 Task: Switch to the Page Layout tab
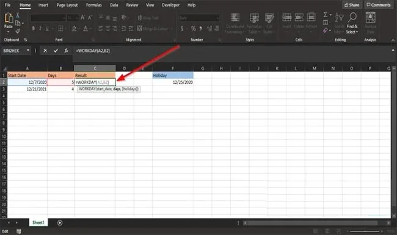[67, 5]
